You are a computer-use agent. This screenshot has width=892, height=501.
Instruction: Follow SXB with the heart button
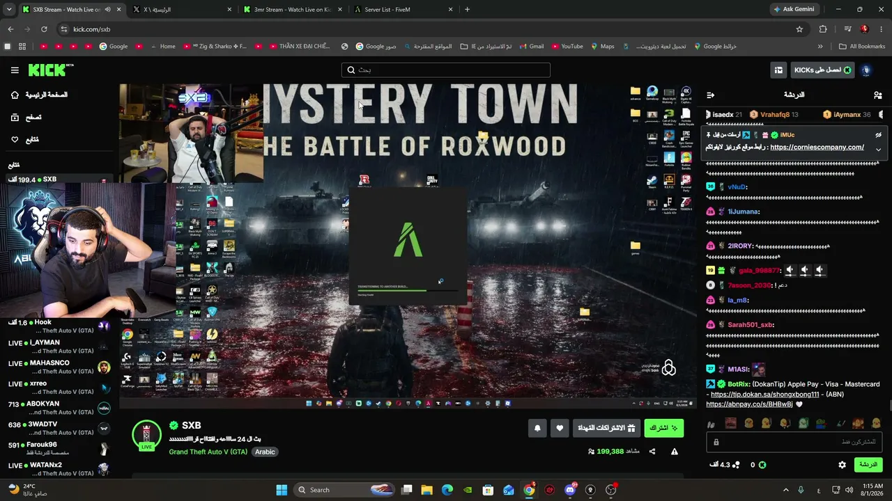pos(560,429)
